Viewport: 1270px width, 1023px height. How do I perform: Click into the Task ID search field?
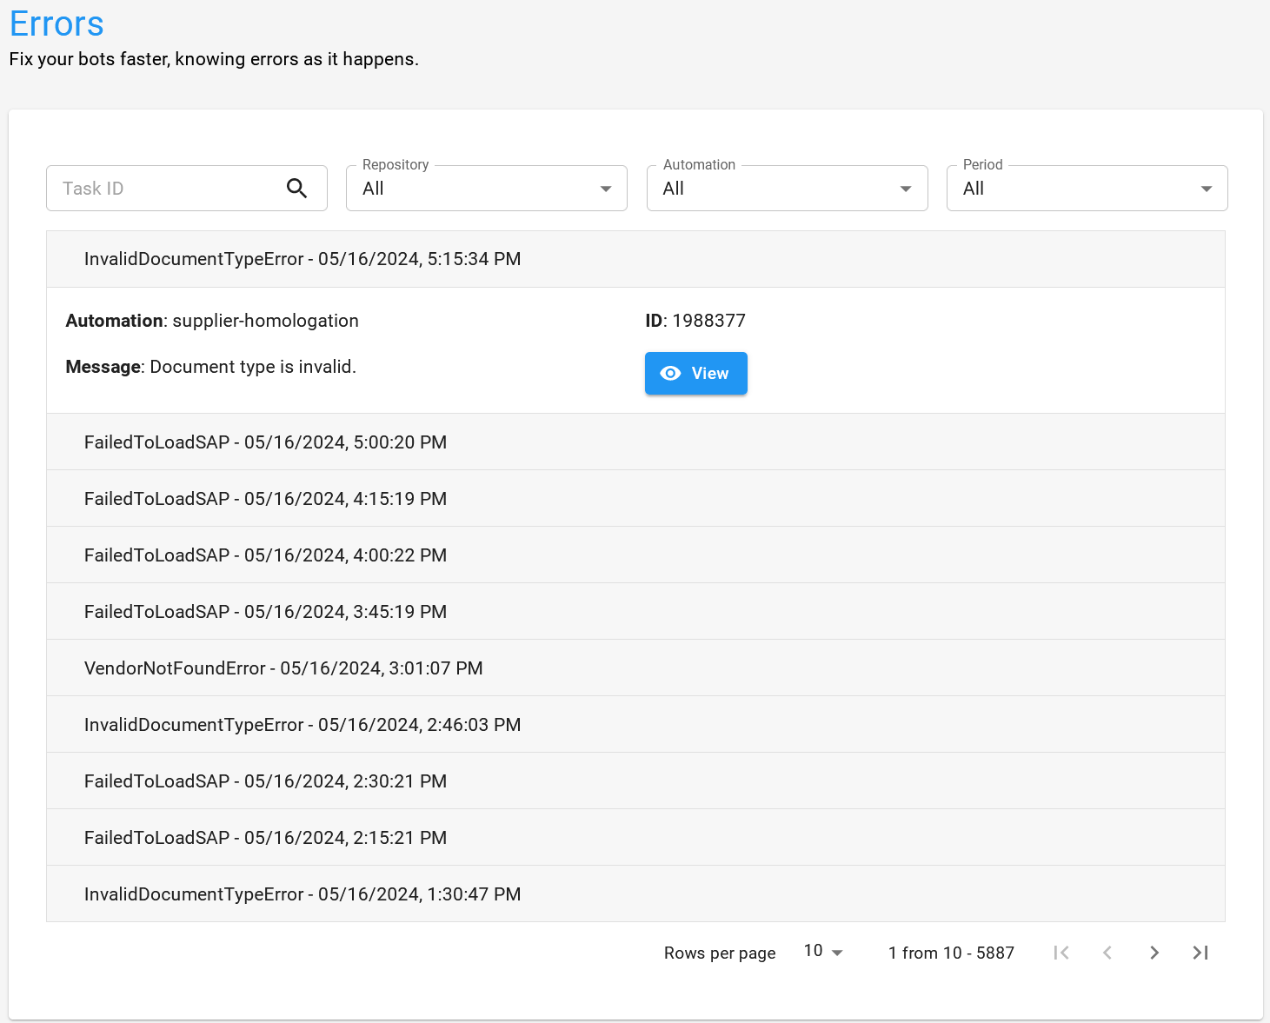point(165,189)
